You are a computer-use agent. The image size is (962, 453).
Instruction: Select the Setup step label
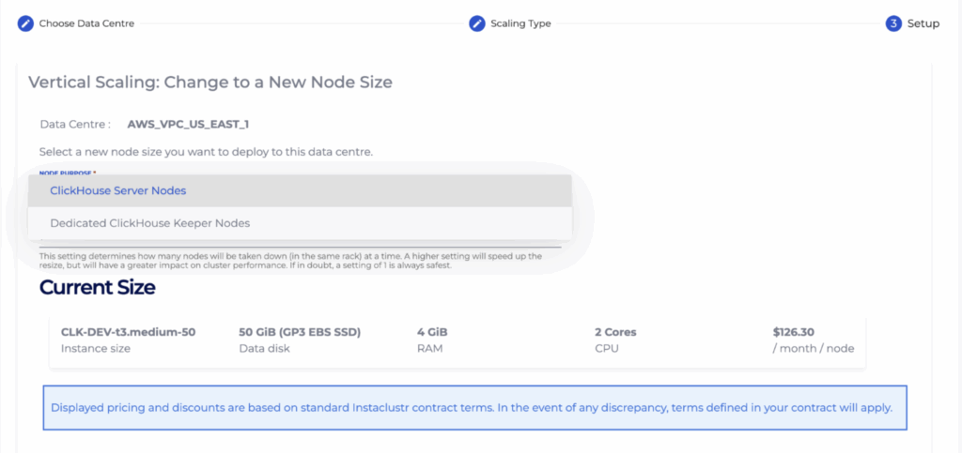923,23
